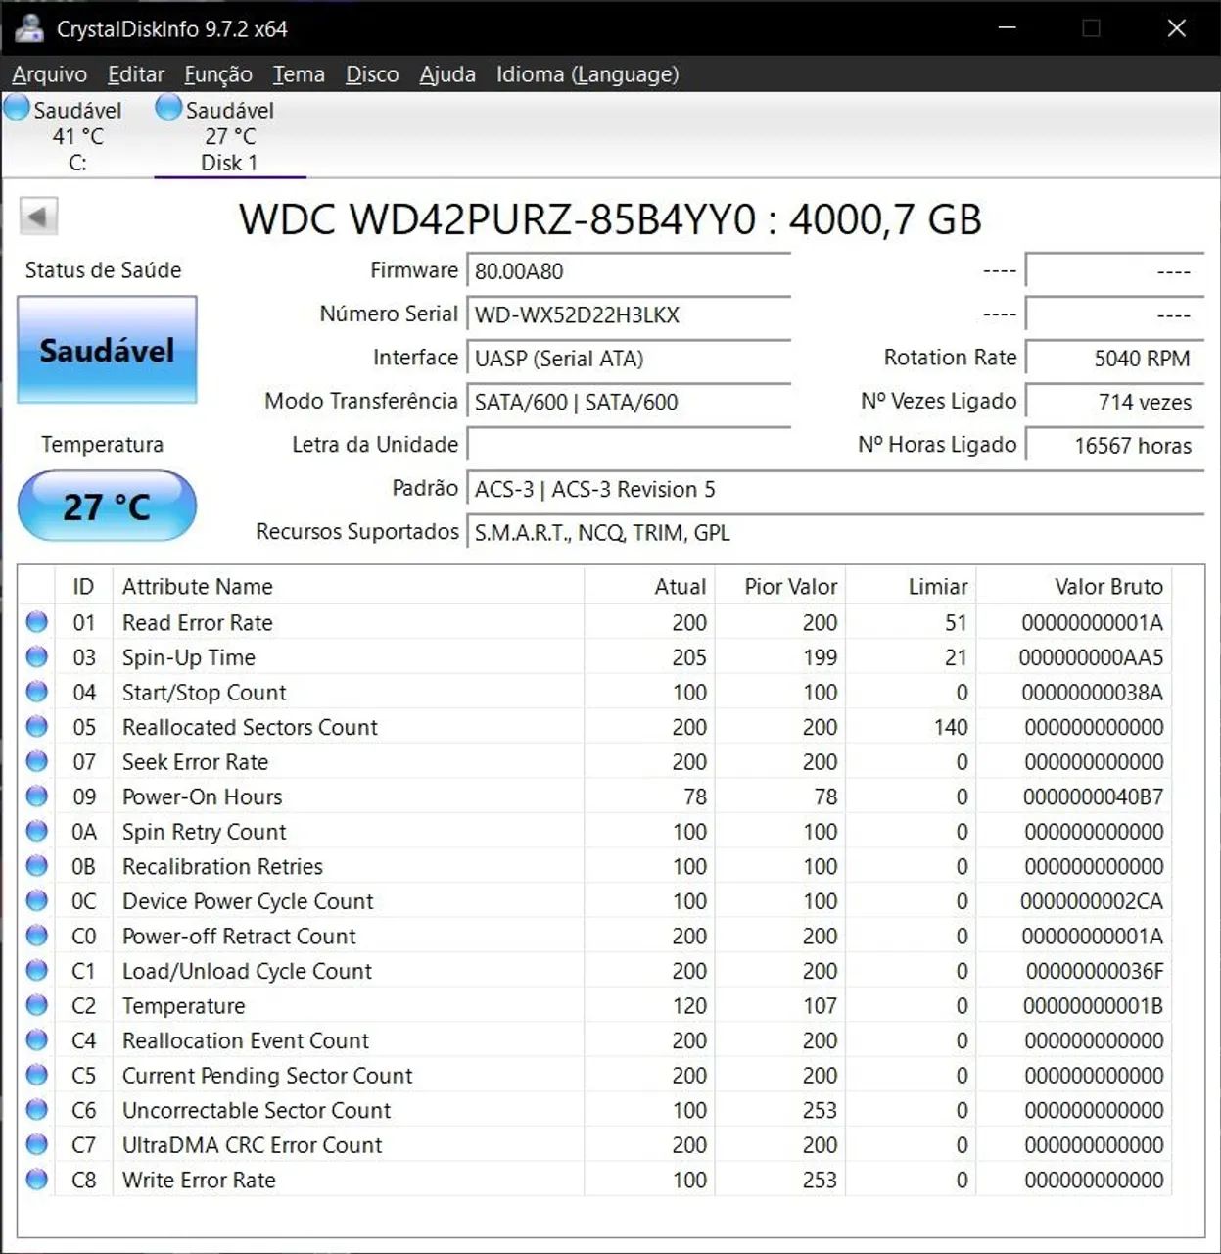
Task: Click the empty Letra da Unidade field
Action: [629, 445]
